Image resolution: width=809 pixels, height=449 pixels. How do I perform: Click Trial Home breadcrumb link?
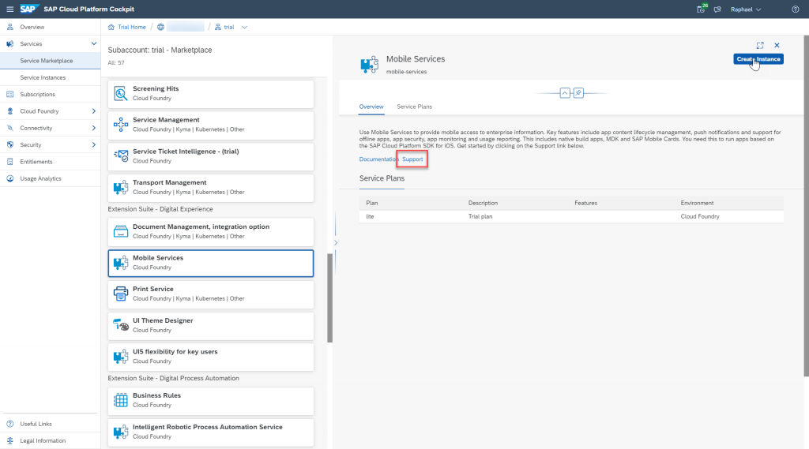click(x=132, y=27)
